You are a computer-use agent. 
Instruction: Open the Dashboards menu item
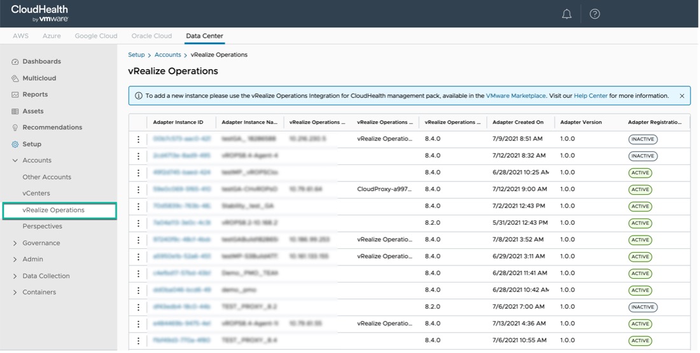(x=42, y=62)
